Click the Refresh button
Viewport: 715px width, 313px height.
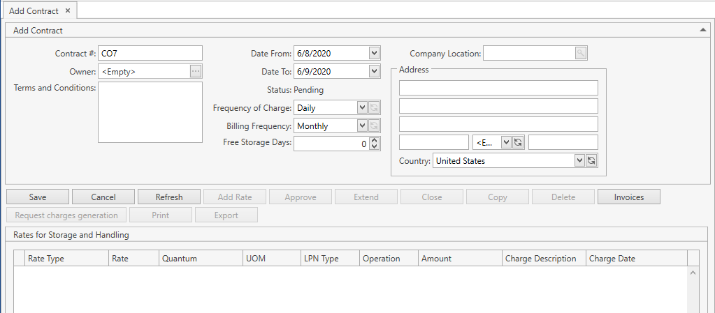[x=169, y=197]
